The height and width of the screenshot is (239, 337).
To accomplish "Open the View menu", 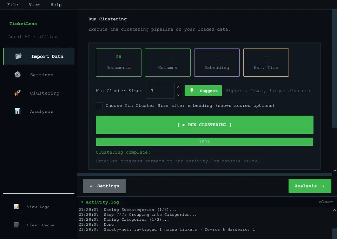I will pyautogui.click(x=34, y=5).
